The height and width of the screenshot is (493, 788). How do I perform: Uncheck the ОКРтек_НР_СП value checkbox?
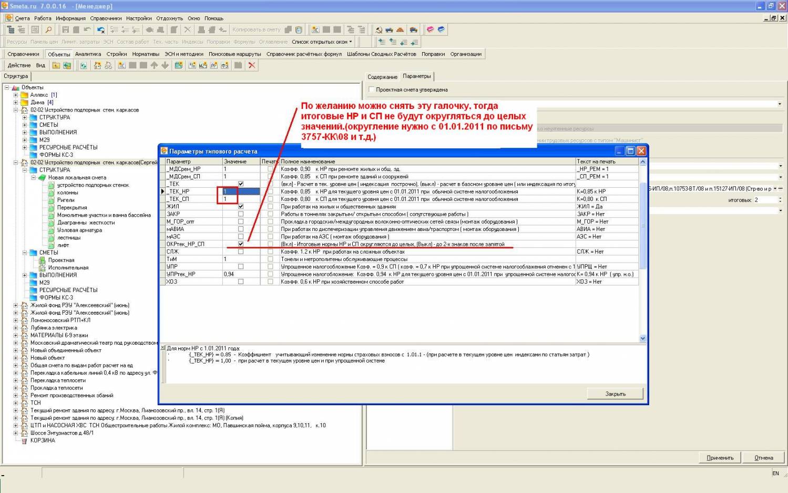click(x=241, y=244)
